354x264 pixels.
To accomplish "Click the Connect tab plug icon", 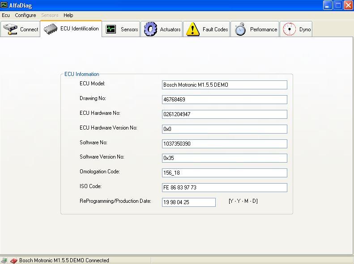I will (x=10, y=29).
